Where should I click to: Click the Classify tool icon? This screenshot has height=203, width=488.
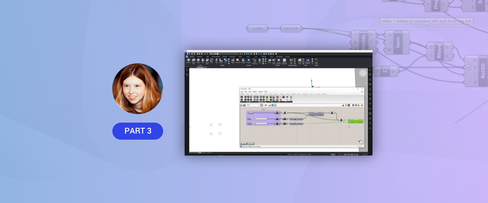tap(233, 61)
